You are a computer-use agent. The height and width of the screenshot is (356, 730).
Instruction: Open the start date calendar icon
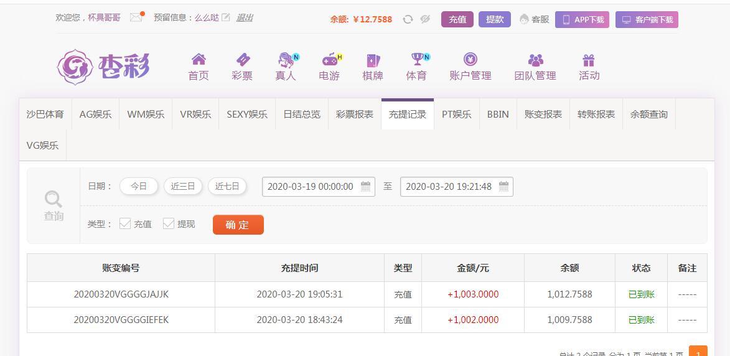point(366,187)
